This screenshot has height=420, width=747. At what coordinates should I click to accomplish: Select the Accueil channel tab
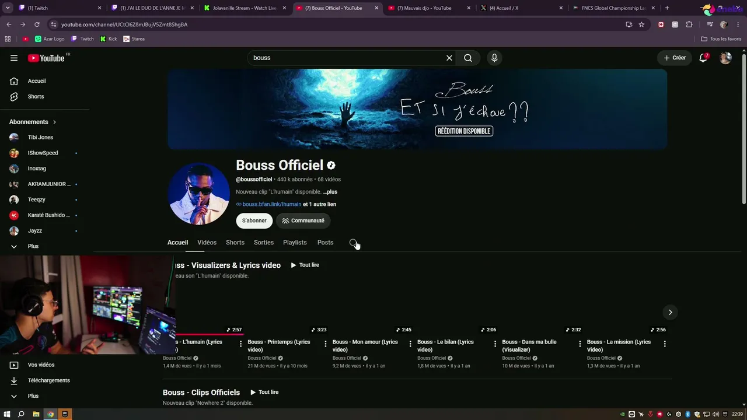pos(177,243)
